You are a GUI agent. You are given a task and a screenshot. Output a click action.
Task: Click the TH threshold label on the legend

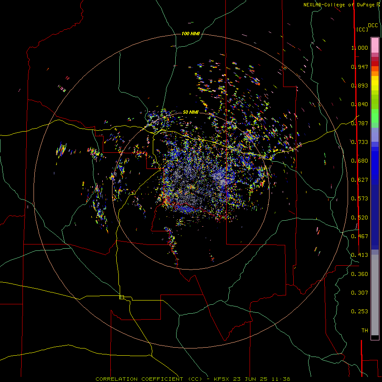(x=365, y=331)
